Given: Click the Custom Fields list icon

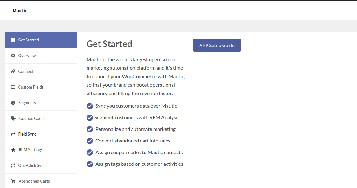Looking at the screenshot, I should [x=13, y=87].
